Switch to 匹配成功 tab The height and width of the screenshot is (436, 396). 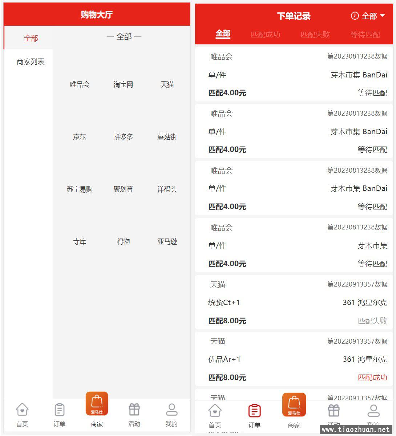265,35
